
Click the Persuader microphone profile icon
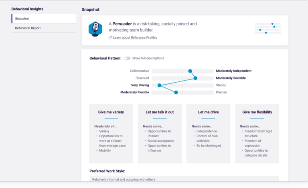click(95, 29)
